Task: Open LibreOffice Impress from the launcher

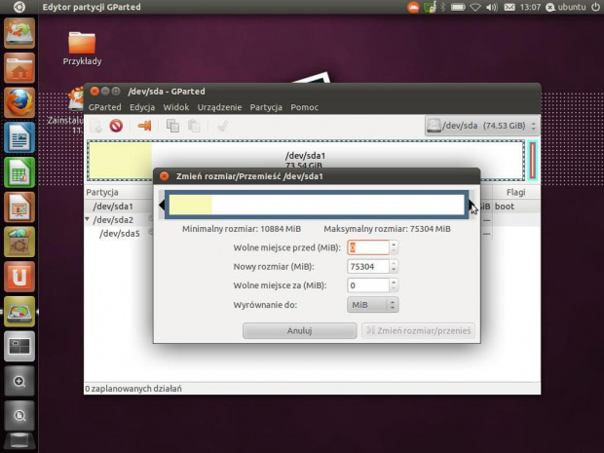Action: pyautogui.click(x=19, y=208)
